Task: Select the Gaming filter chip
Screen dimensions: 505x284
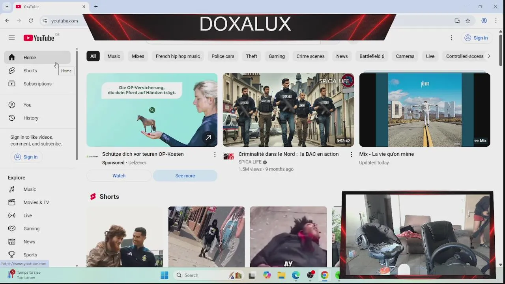Action: [x=277, y=56]
